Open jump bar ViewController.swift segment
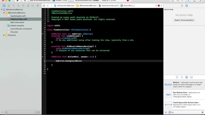Image resolution: width=205 pixels, height=115 pixels. tap(109, 6)
